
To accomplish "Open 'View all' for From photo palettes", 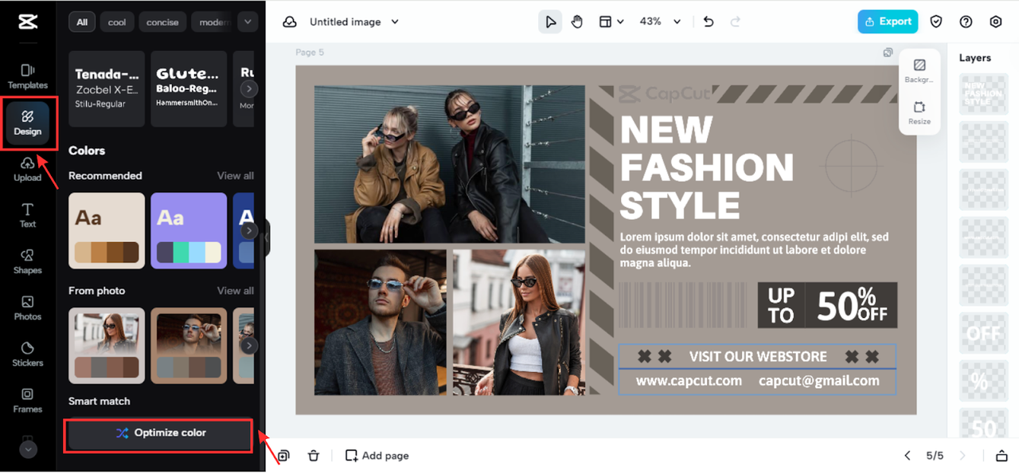I will pyautogui.click(x=236, y=291).
